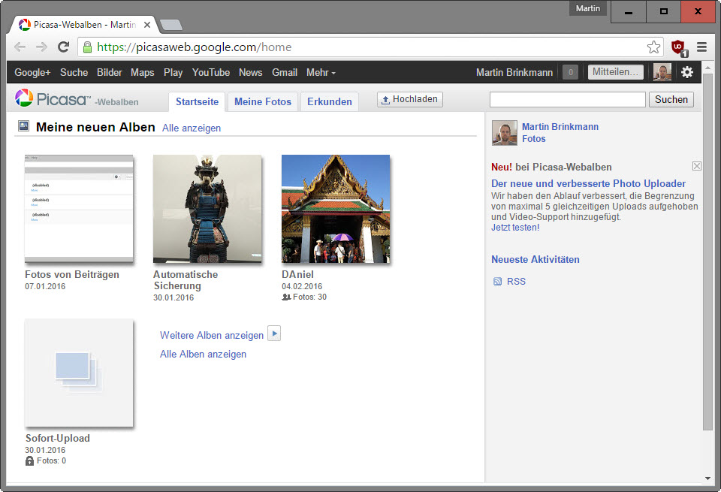
Task: Open the Chrome hamburger menu
Action: pos(701,47)
